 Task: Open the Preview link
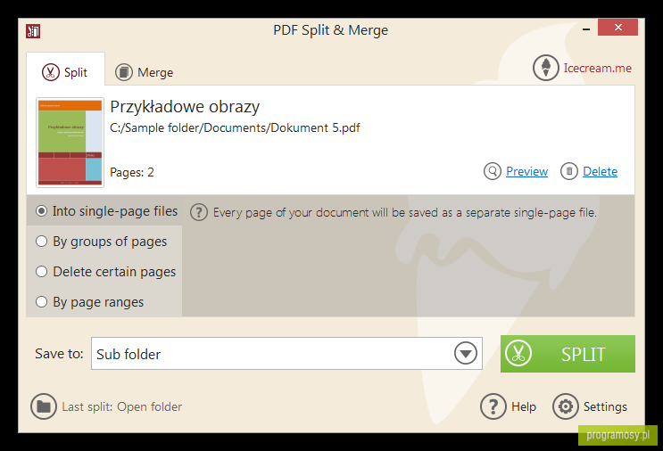pyautogui.click(x=526, y=171)
